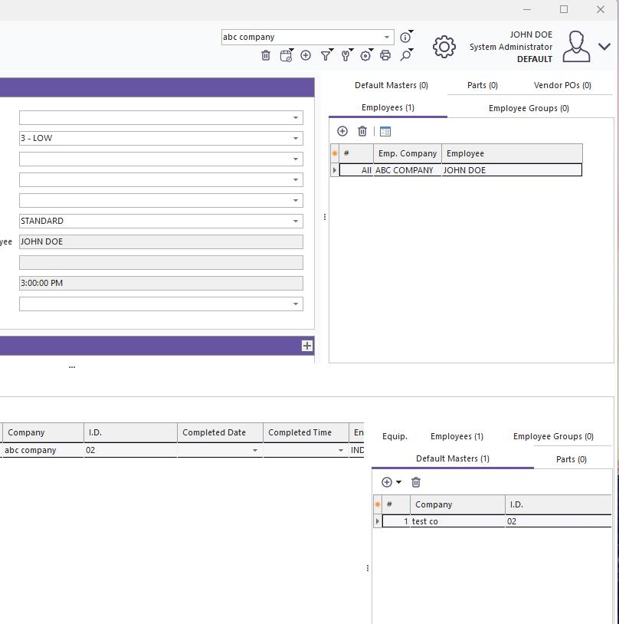Click the calendar schedule icon in the top toolbar
Viewport: 619px width, 624px height.
(286, 55)
